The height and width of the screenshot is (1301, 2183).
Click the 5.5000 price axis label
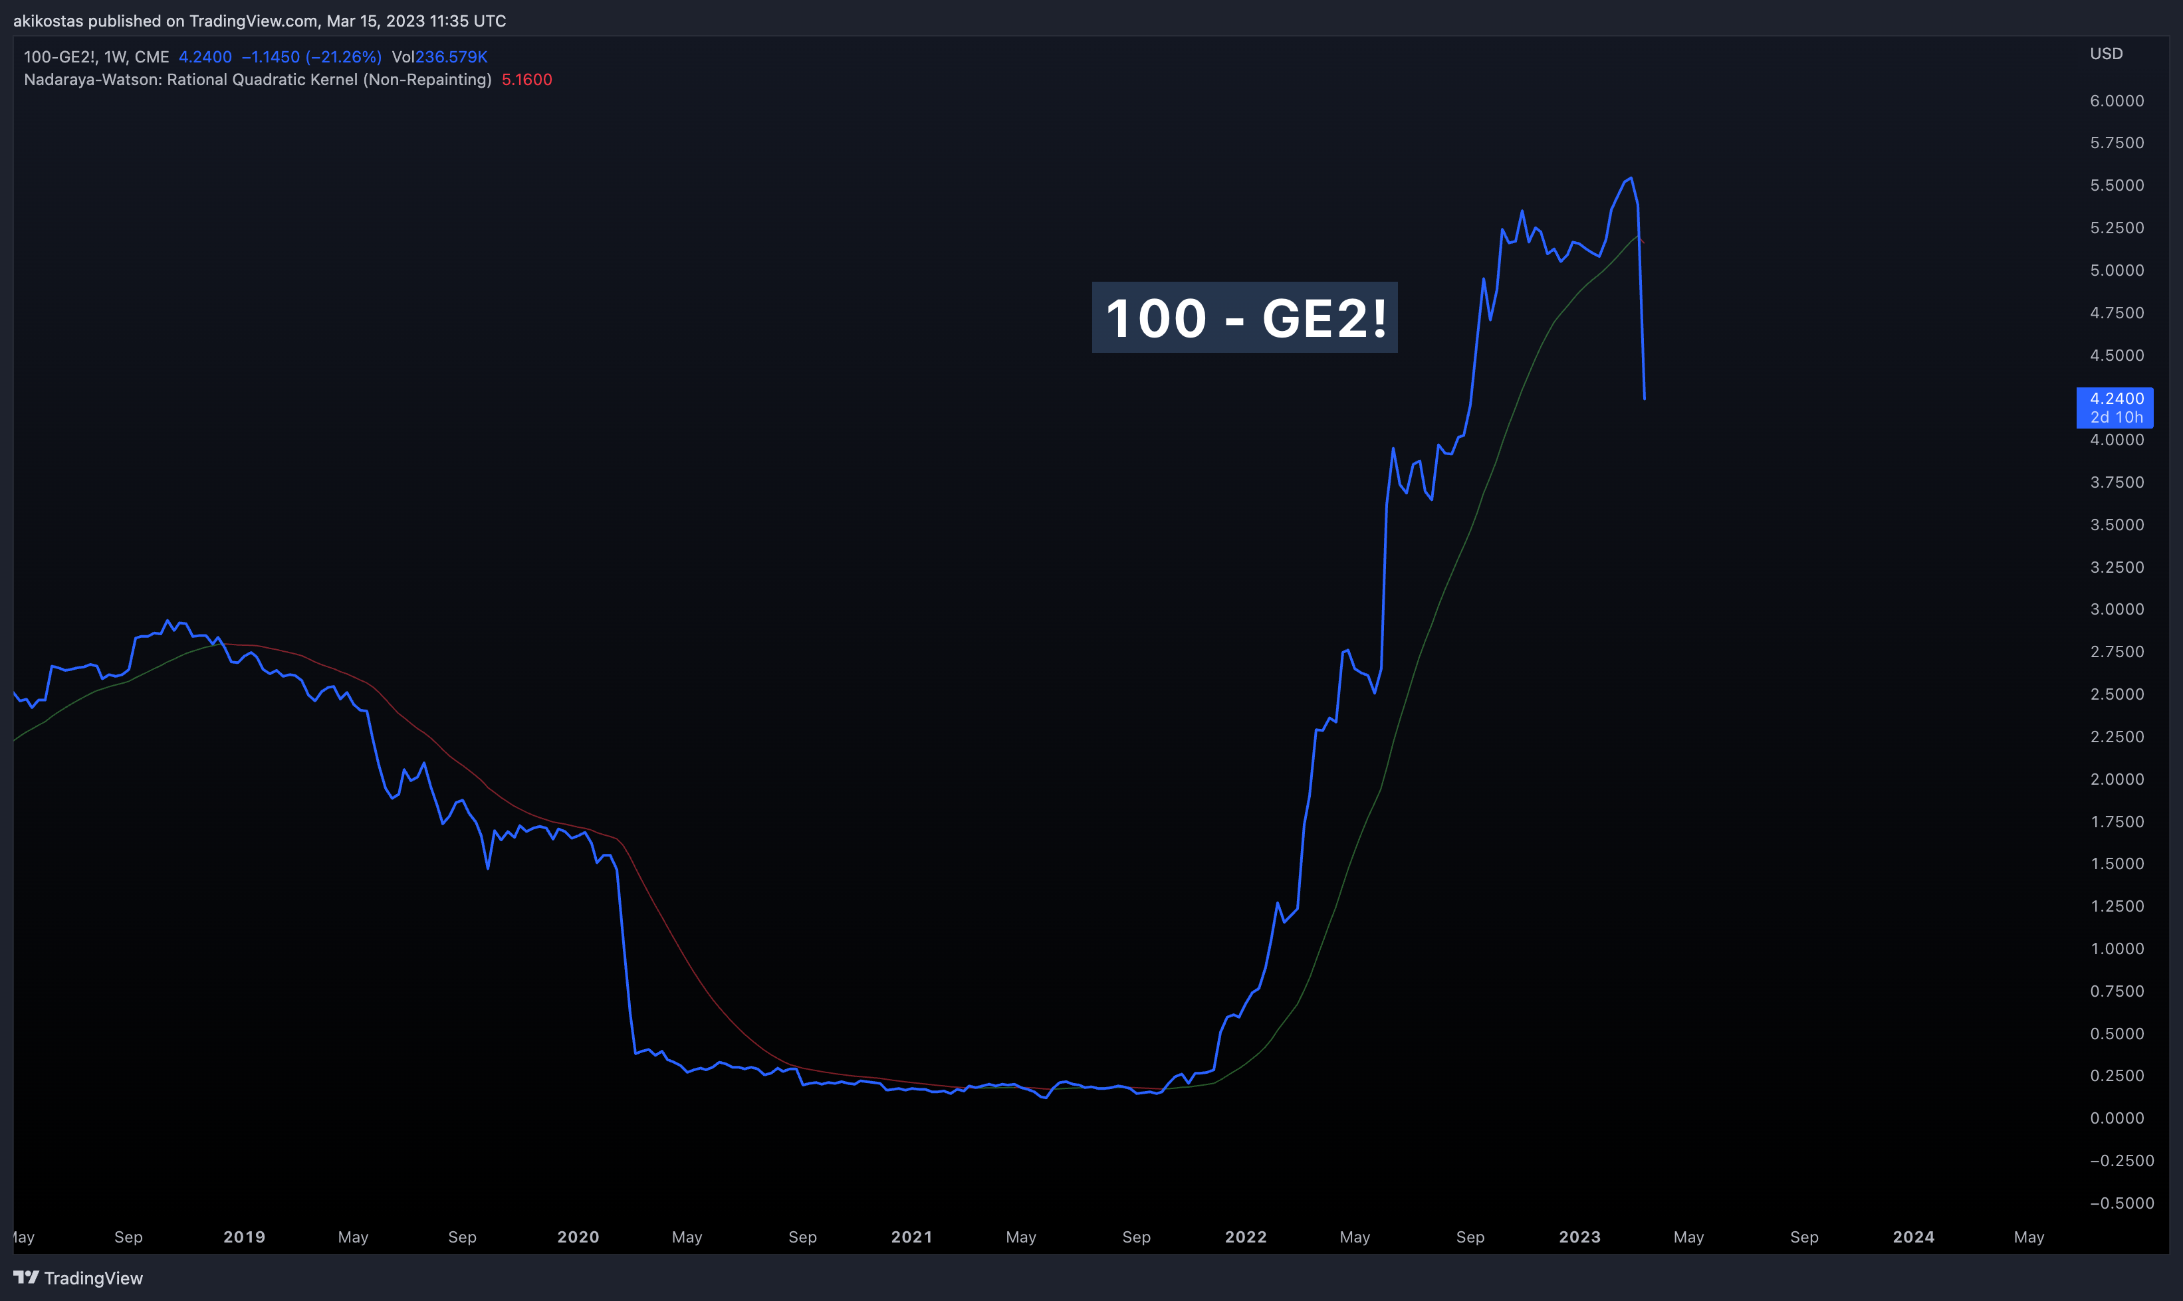click(x=2117, y=185)
